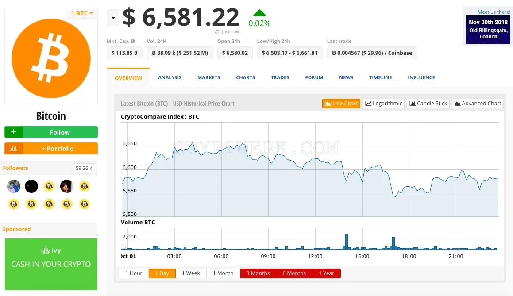Image resolution: width=513 pixels, height=296 pixels.
Task: Click the '1 BTC =' label
Action: [x=82, y=13]
